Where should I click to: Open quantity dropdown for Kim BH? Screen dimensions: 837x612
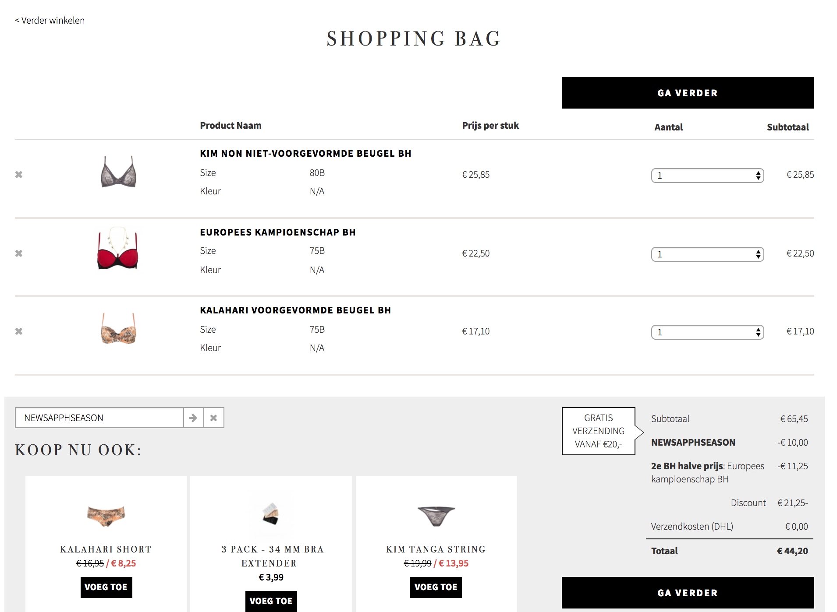(707, 176)
